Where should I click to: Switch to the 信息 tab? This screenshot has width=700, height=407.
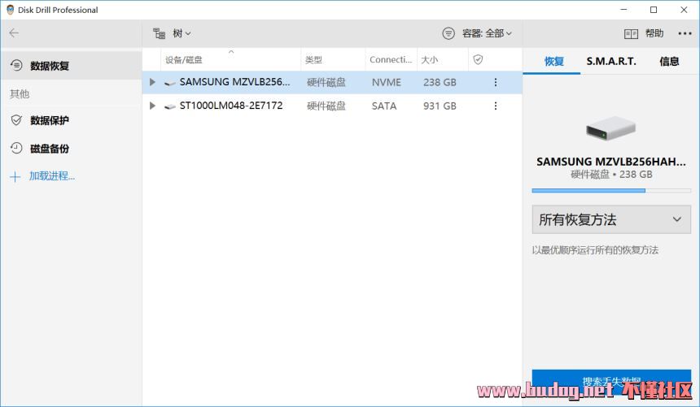pos(669,61)
